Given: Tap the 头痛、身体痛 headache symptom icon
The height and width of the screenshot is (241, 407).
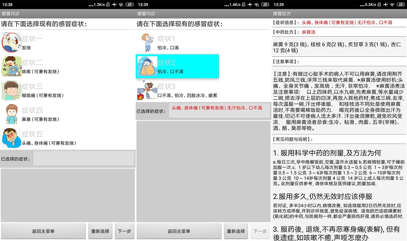Looking at the screenshot, I should 11,138.
